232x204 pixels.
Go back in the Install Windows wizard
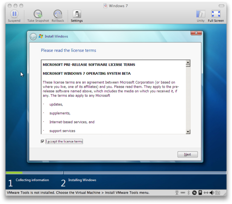[33, 37]
